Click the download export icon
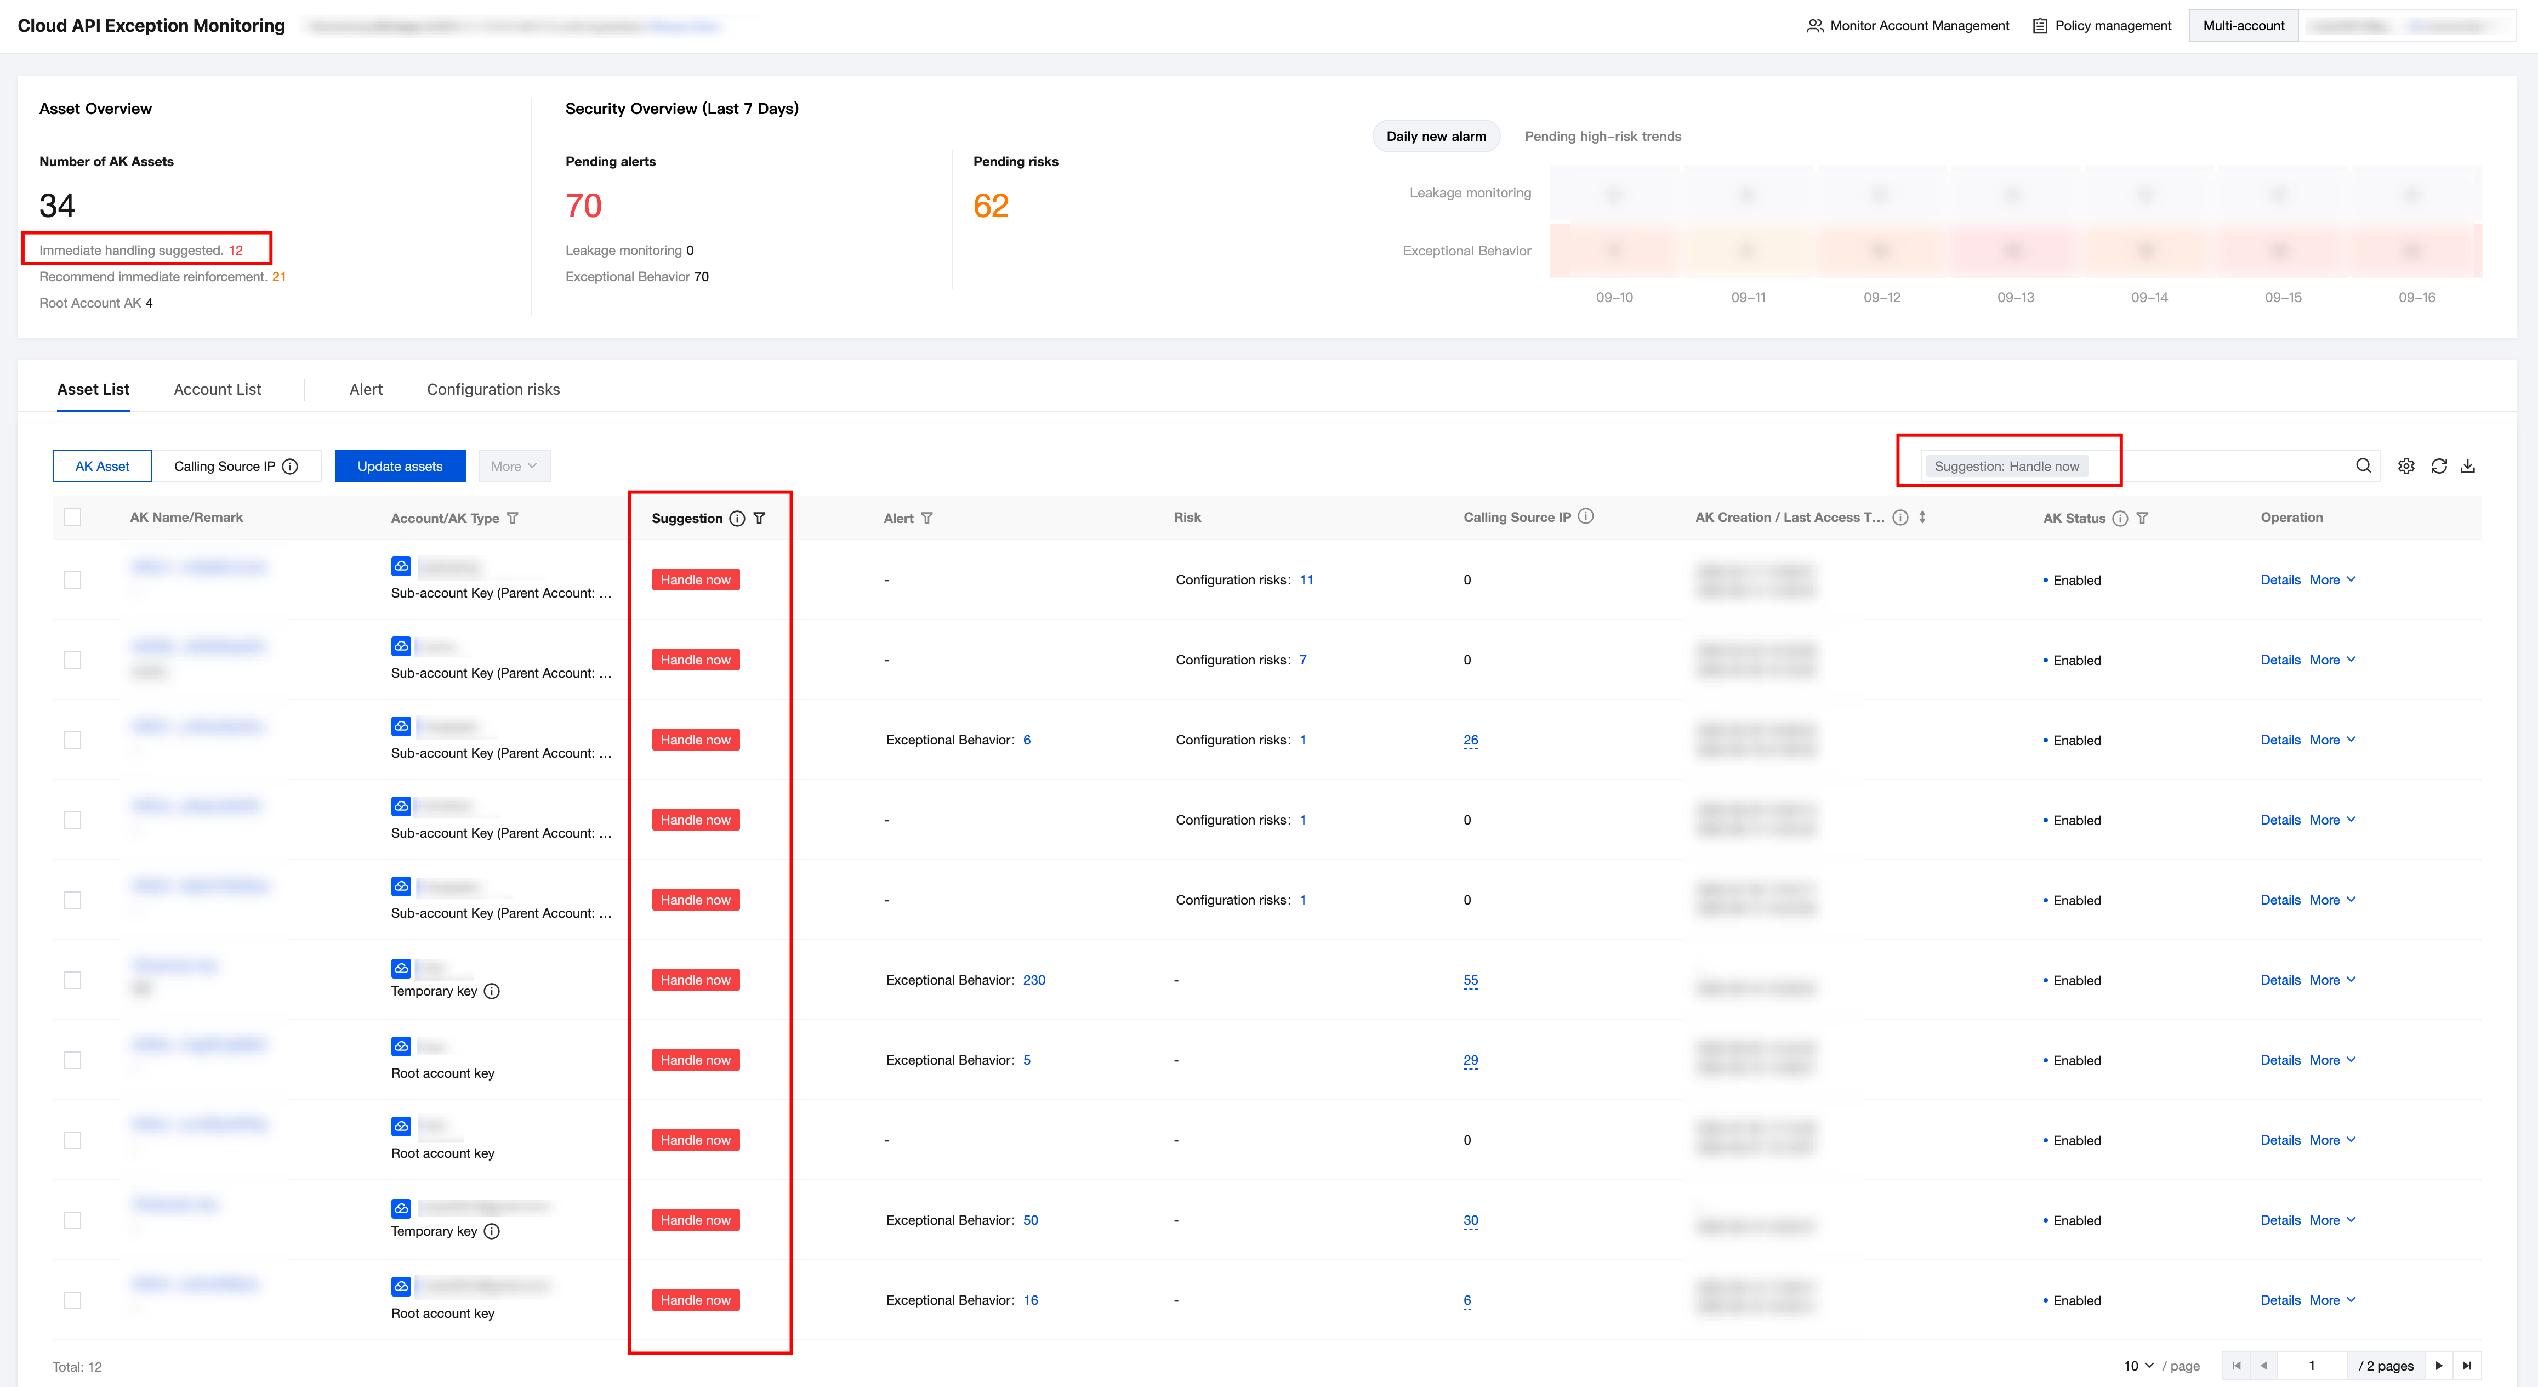The image size is (2538, 1387). click(2468, 466)
